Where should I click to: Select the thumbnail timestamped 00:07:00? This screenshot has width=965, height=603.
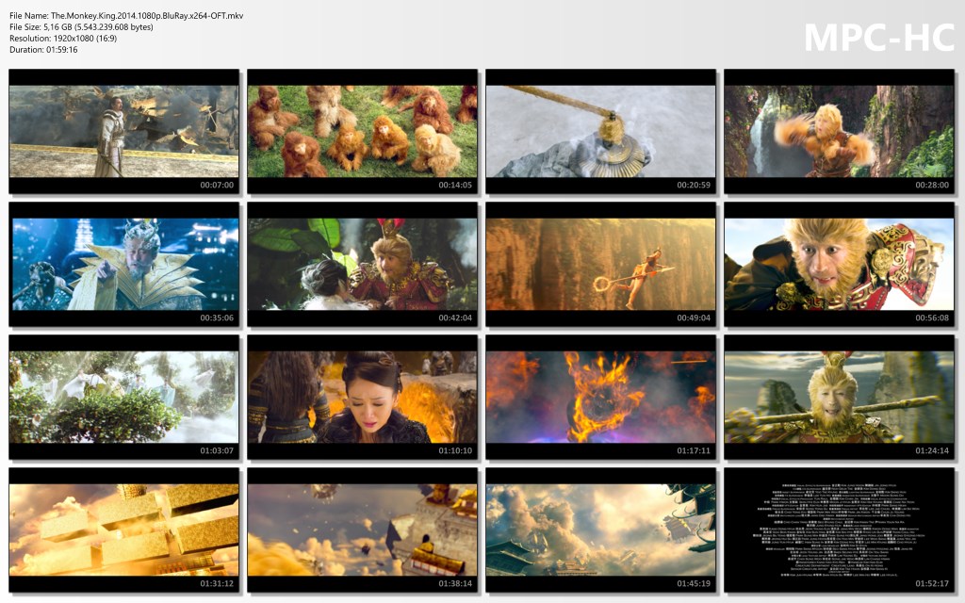point(124,131)
